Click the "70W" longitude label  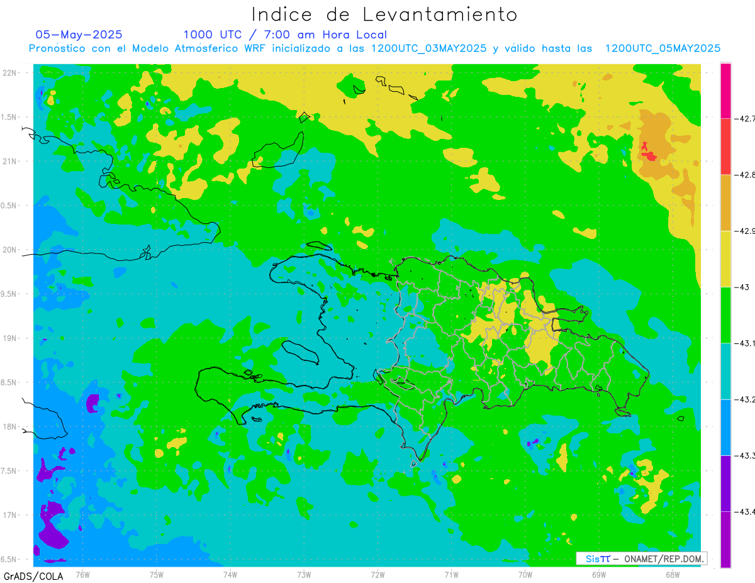(x=525, y=575)
